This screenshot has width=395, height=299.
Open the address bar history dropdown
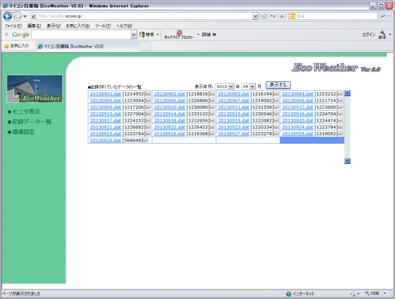pos(256,16)
